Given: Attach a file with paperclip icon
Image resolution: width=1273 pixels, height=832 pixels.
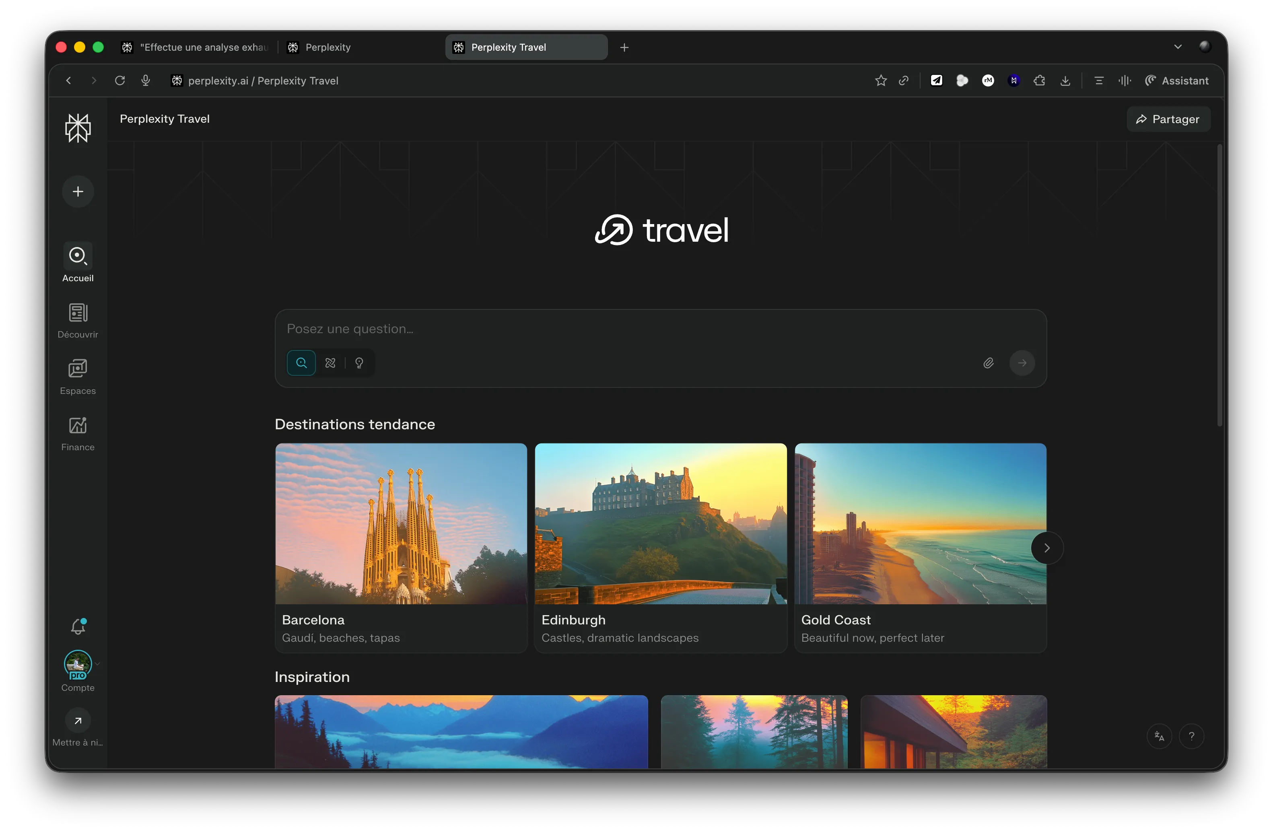Looking at the screenshot, I should tap(988, 363).
